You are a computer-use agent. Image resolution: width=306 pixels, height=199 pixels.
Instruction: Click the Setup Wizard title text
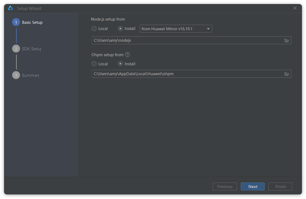[x=29, y=8]
